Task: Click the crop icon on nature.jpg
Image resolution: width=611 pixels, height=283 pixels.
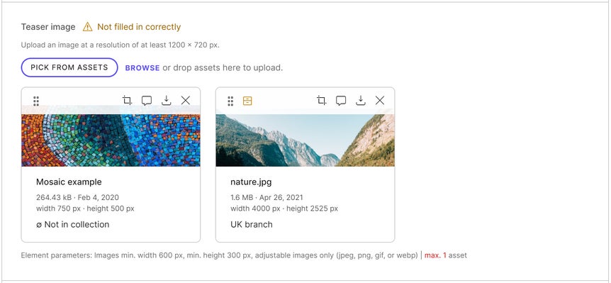Action: pyautogui.click(x=322, y=101)
